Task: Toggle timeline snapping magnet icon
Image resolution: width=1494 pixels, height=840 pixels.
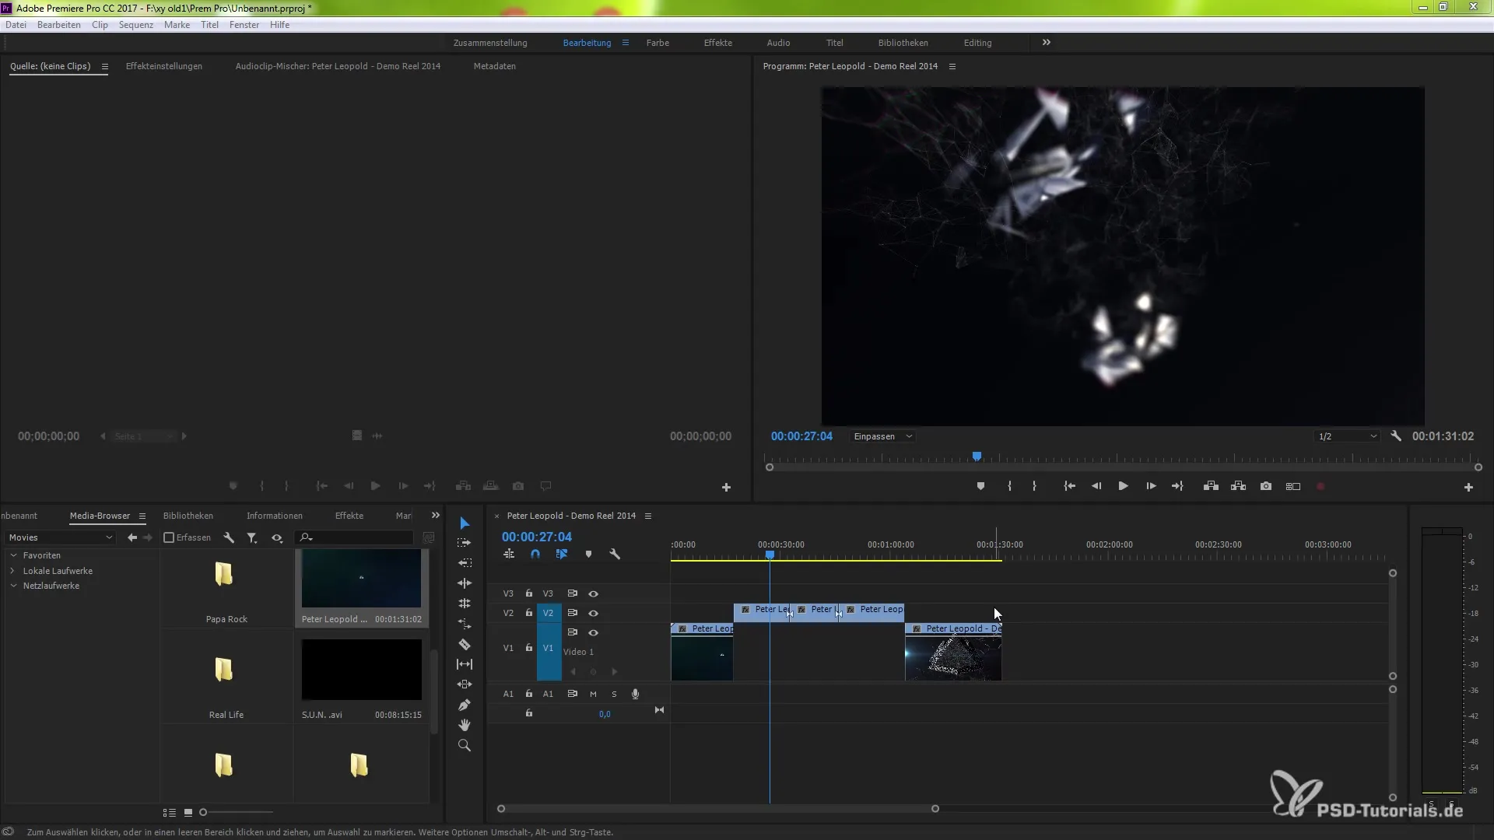Action: [535, 555]
